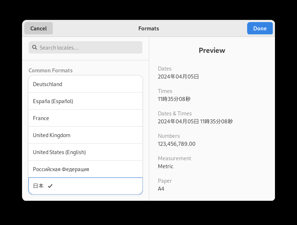The width and height of the screenshot is (297, 225).
Task: Click the search magnifier icon
Action: 34,47
